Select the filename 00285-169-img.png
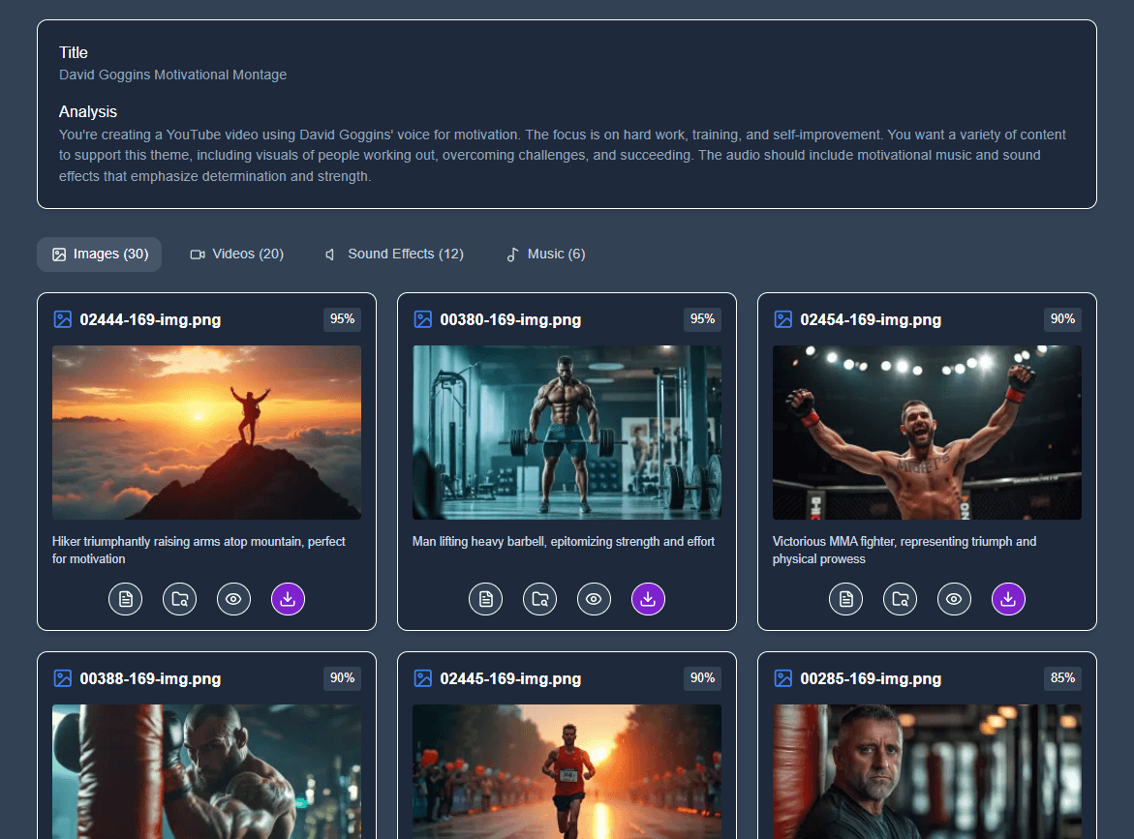 [x=871, y=679]
